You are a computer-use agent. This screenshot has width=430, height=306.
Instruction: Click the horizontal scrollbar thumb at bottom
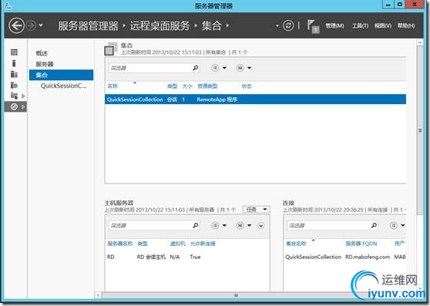[236, 295]
